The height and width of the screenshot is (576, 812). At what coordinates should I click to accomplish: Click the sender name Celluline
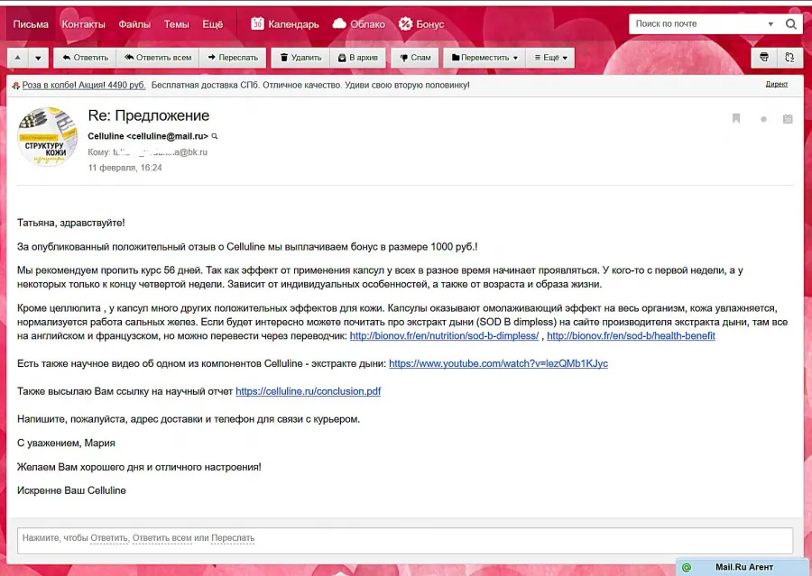106,136
